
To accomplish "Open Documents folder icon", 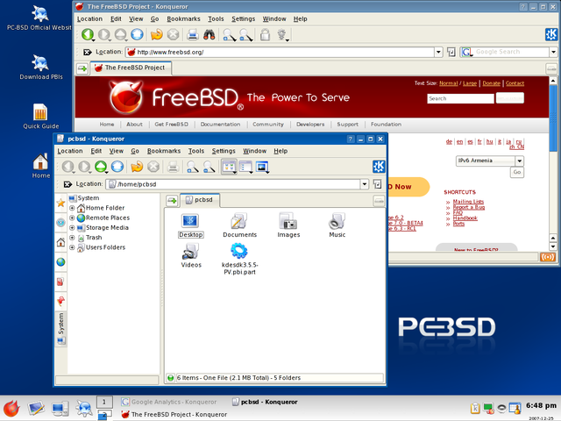I will [239, 225].
